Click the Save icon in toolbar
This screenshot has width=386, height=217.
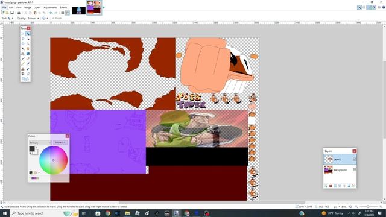(12, 13)
